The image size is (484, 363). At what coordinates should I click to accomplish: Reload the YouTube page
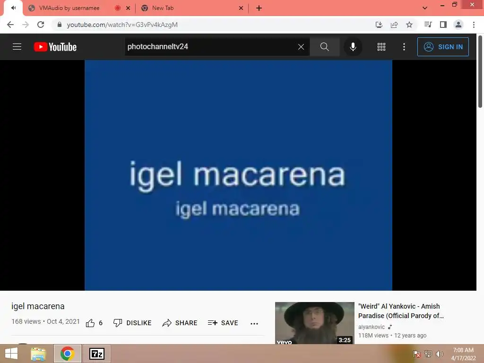tap(41, 25)
